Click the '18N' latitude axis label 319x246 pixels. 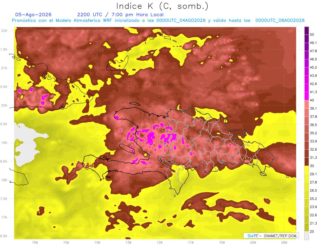click(4, 180)
